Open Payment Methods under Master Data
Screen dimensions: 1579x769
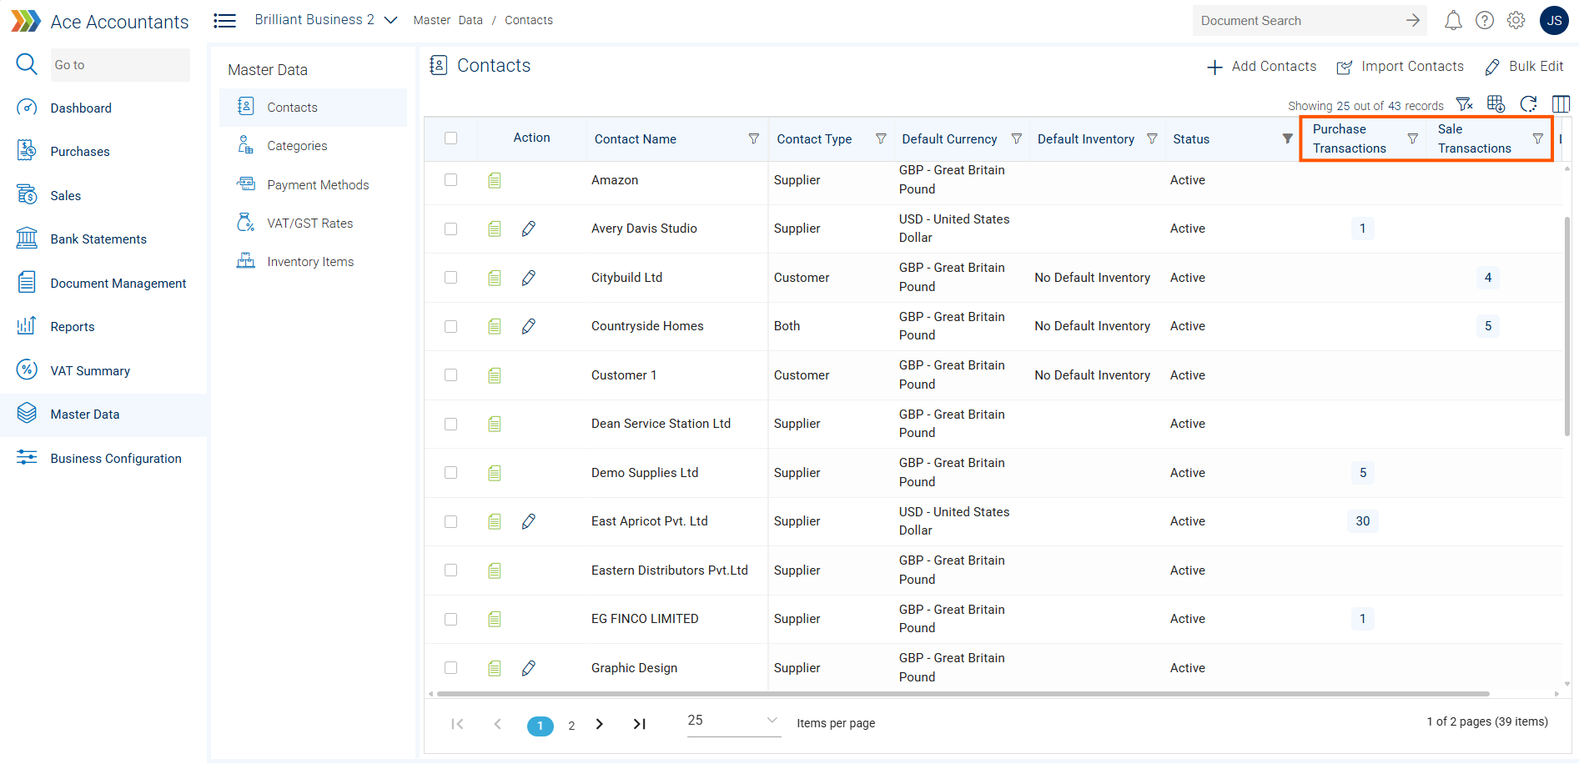click(x=318, y=185)
